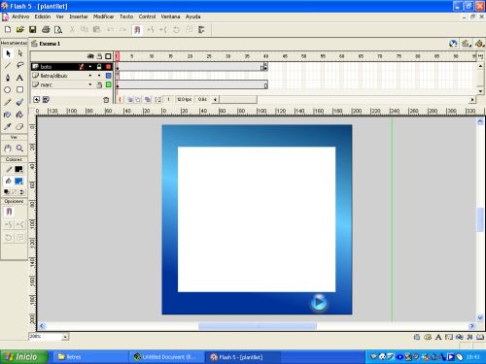Image resolution: width=486 pixels, height=364 pixels.
Task: Activate the Zoom magnifier tool
Action: click(x=19, y=149)
